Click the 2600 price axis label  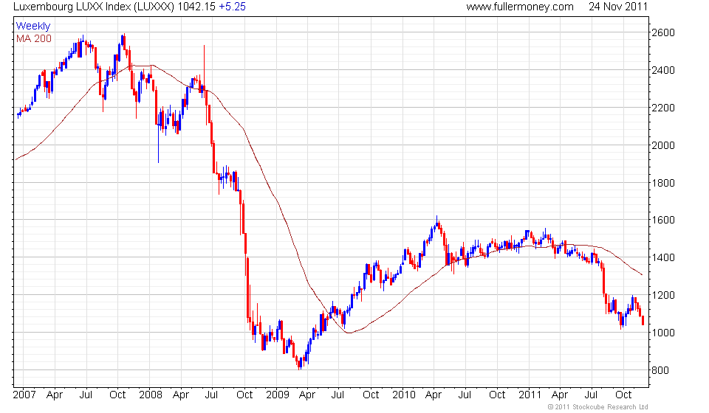click(x=663, y=32)
